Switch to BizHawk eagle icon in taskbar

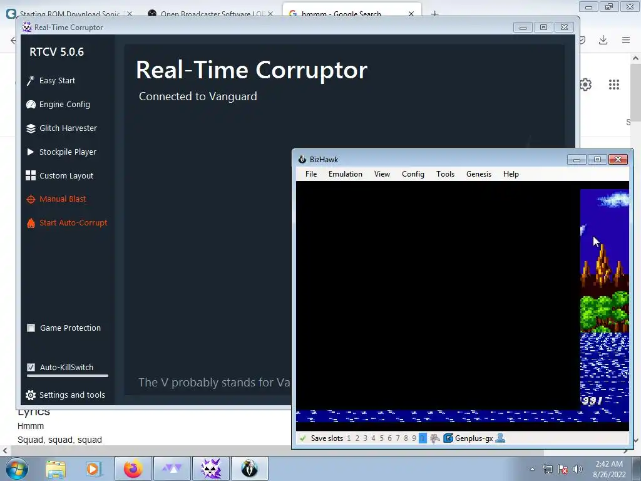tap(249, 468)
